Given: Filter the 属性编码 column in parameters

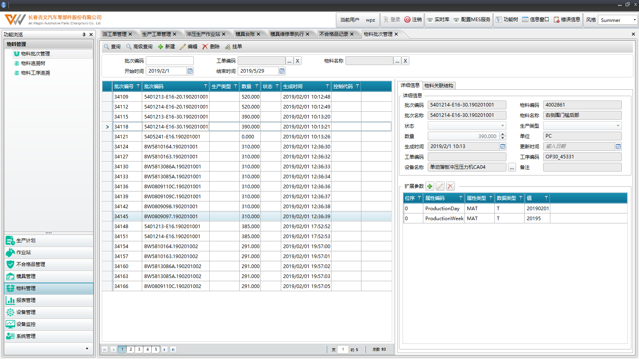Looking at the screenshot, I should click(x=461, y=198).
